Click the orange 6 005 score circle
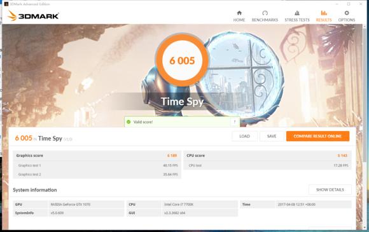Screen dimensions: 369x232 pos(182,60)
